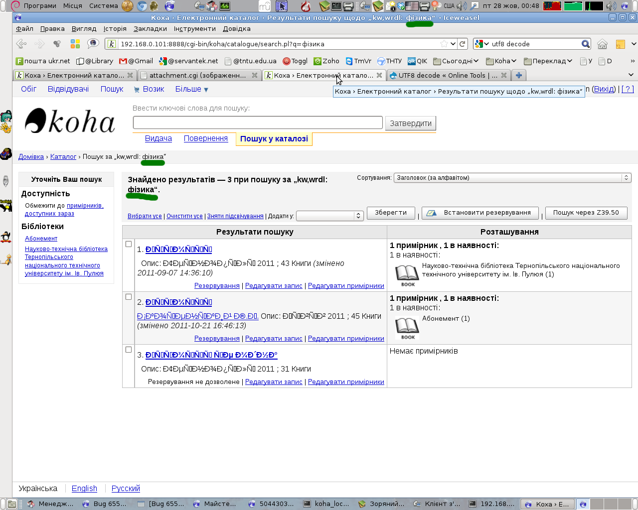Open the Закладки menu
Screen dimensions: 638x510
coord(150,28)
